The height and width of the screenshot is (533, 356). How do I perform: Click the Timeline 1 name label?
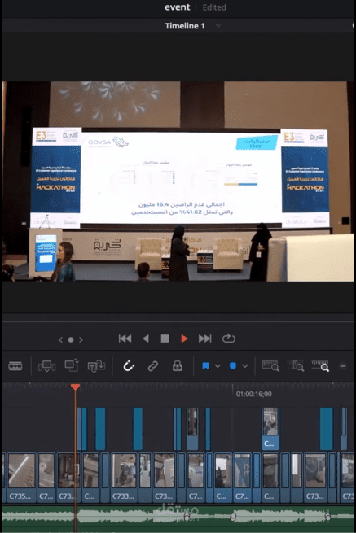pyautogui.click(x=185, y=26)
